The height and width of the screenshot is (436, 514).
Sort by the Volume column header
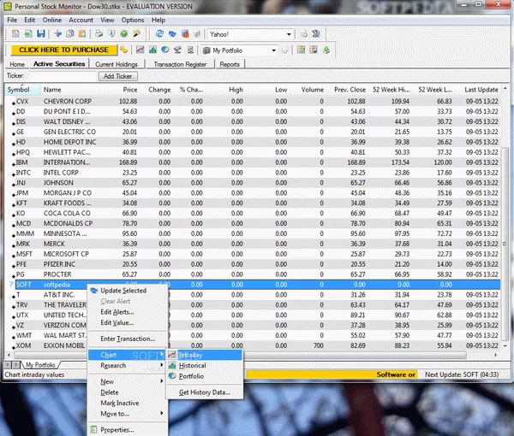[313, 90]
